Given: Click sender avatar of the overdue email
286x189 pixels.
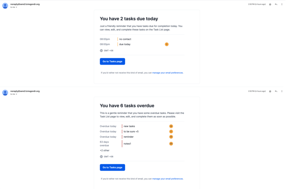Looking at the screenshot, I should coord(5,93).
